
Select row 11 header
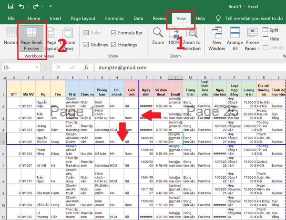point(3,214)
